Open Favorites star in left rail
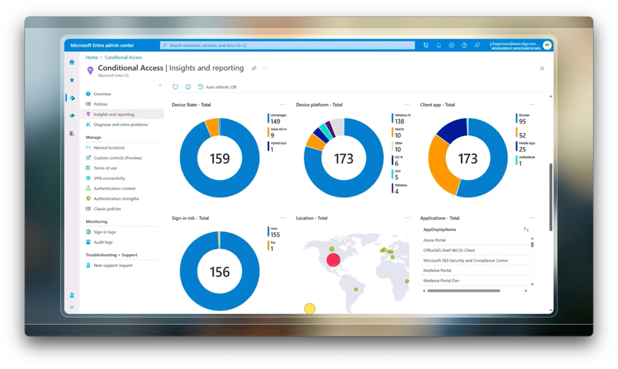618x369 pixels. 72,80
